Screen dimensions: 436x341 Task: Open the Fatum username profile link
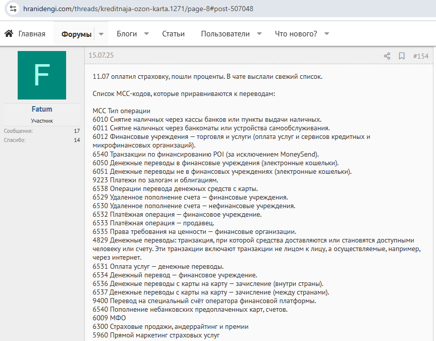point(41,109)
